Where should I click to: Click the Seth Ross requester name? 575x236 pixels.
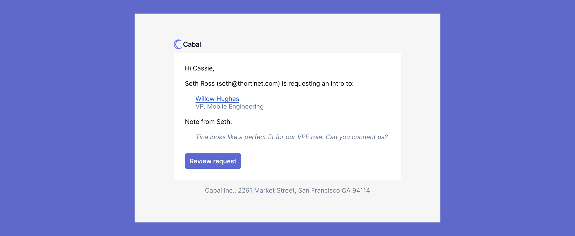click(x=200, y=83)
